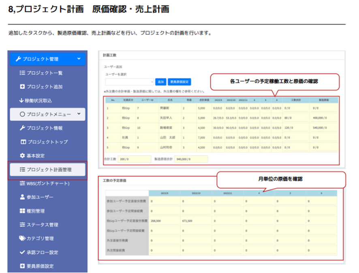
Task: Click the grid icon beside 種別管理
Action: (x=22, y=211)
